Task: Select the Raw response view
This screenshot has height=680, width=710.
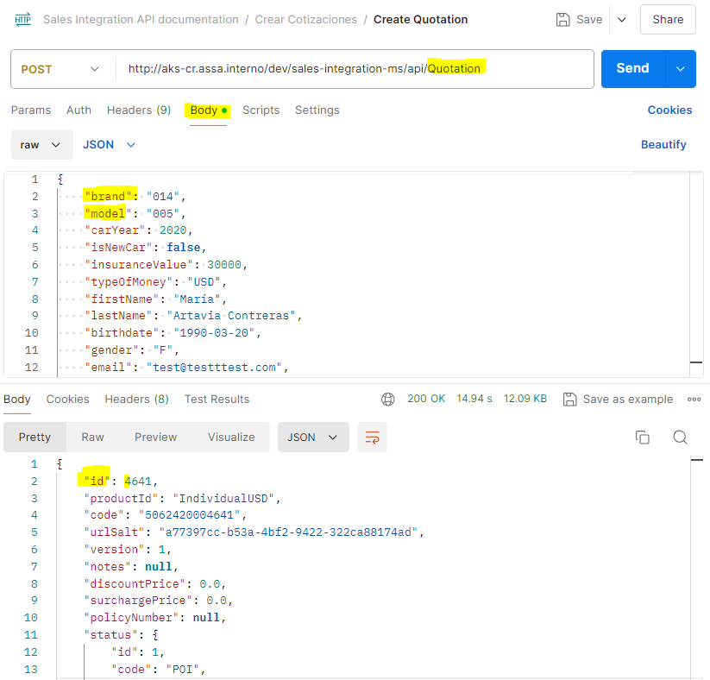Action: [92, 438]
